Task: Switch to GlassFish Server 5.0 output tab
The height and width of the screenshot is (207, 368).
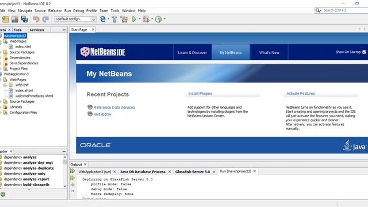Action: (x=193, y=172)
